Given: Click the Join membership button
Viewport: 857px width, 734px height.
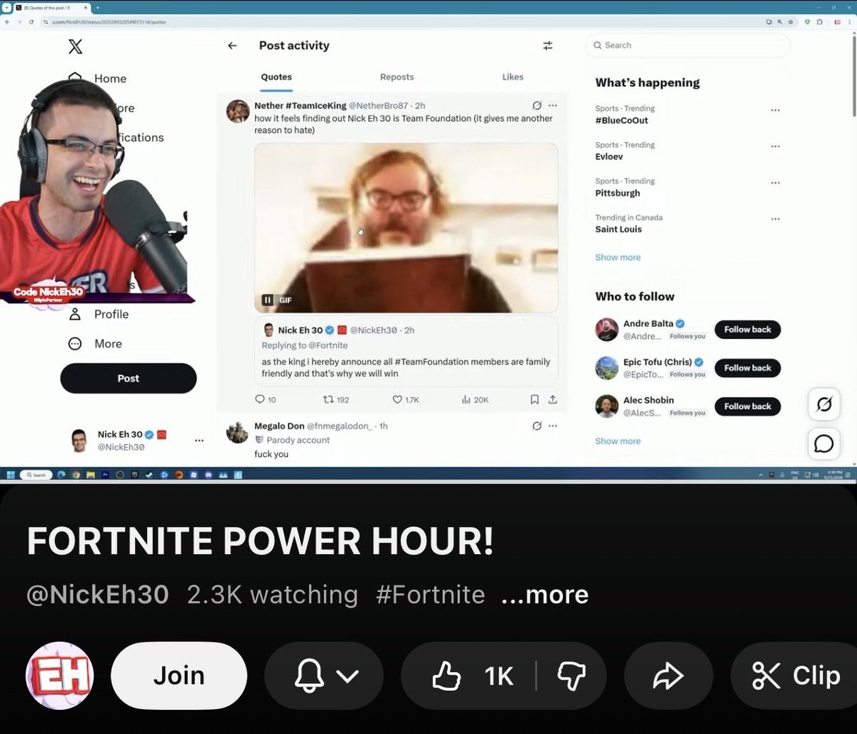Looking at the screenshot, I should point(179,675).
